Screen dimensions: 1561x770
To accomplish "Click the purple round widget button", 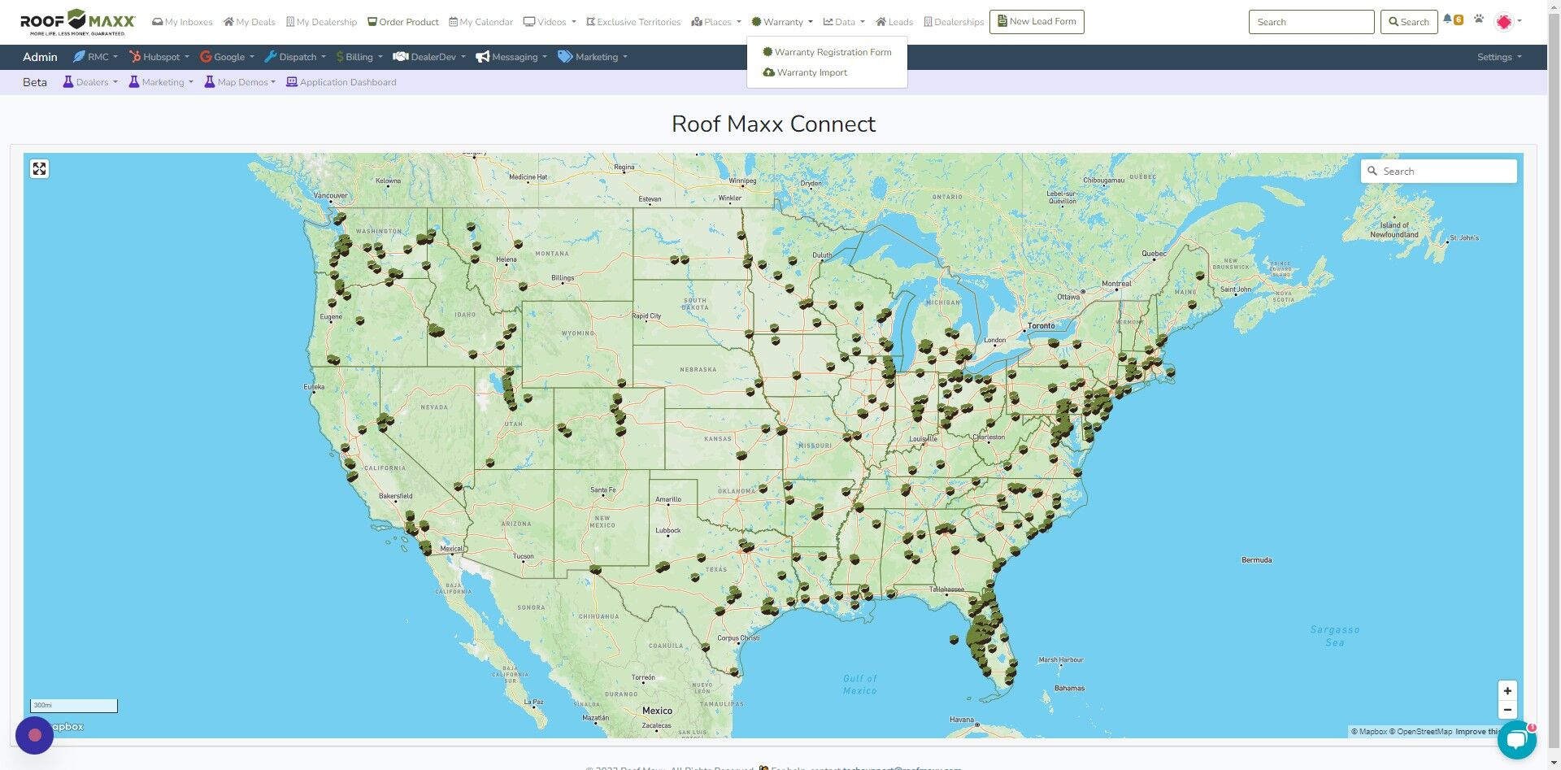I will point(34,735).
